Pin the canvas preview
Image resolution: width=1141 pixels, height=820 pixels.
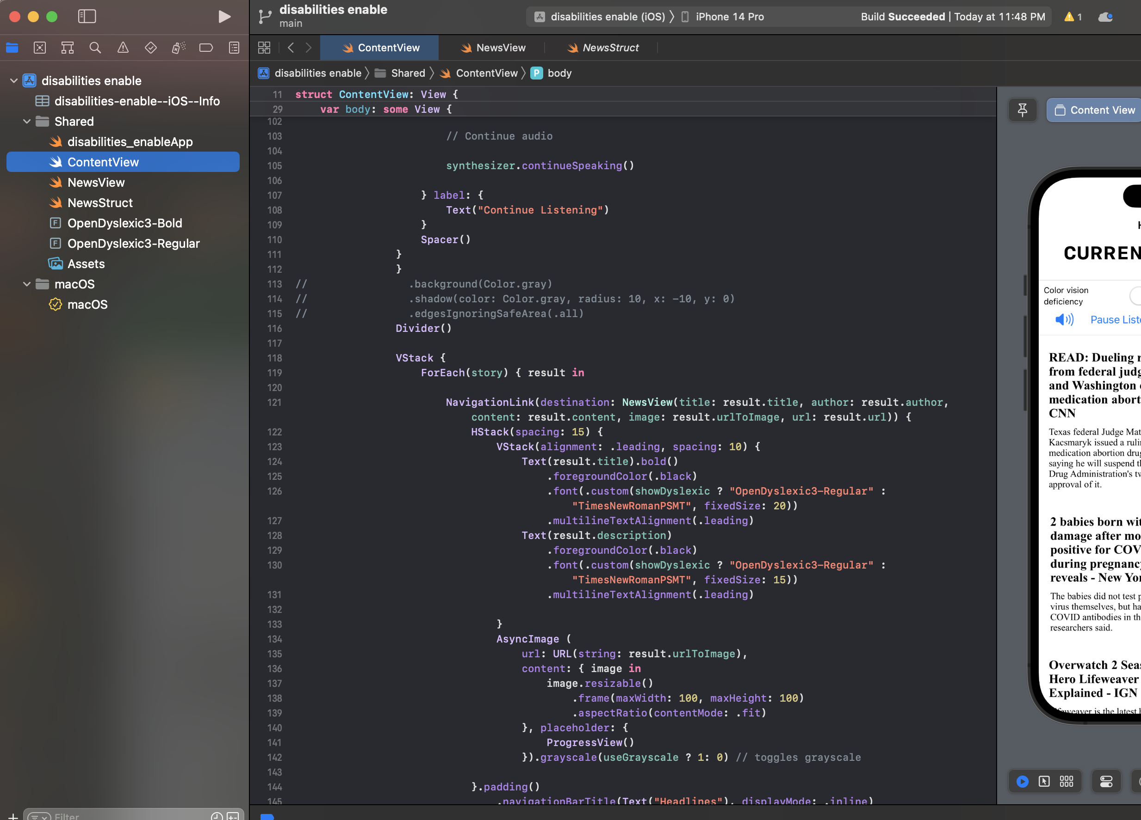tap(1022, 110)
